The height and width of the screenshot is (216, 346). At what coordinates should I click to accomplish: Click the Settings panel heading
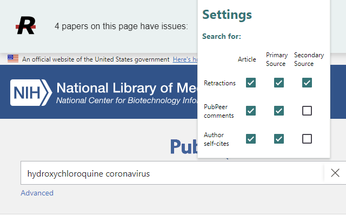click(227, 15)
